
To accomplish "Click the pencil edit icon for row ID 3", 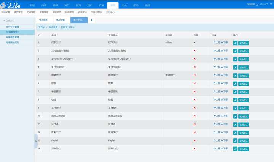I will pyautogui.click(x=235, y=59).
